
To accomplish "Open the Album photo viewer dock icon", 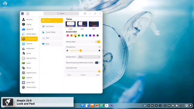I will (x=97, y=106).
